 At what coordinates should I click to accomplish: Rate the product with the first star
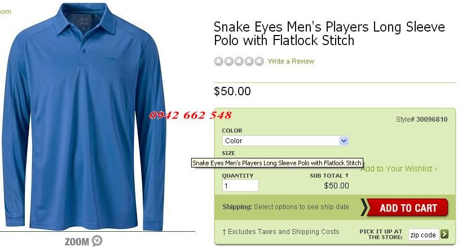coord(219,61)
